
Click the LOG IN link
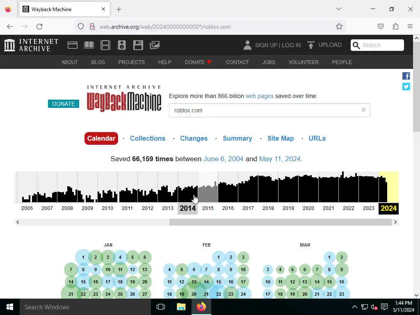[291, 45]
